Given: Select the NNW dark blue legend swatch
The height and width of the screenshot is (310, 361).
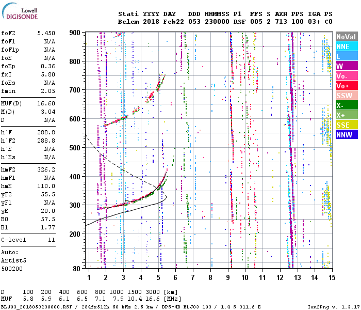Looking at the screenshot, I should tap(347, 135).
